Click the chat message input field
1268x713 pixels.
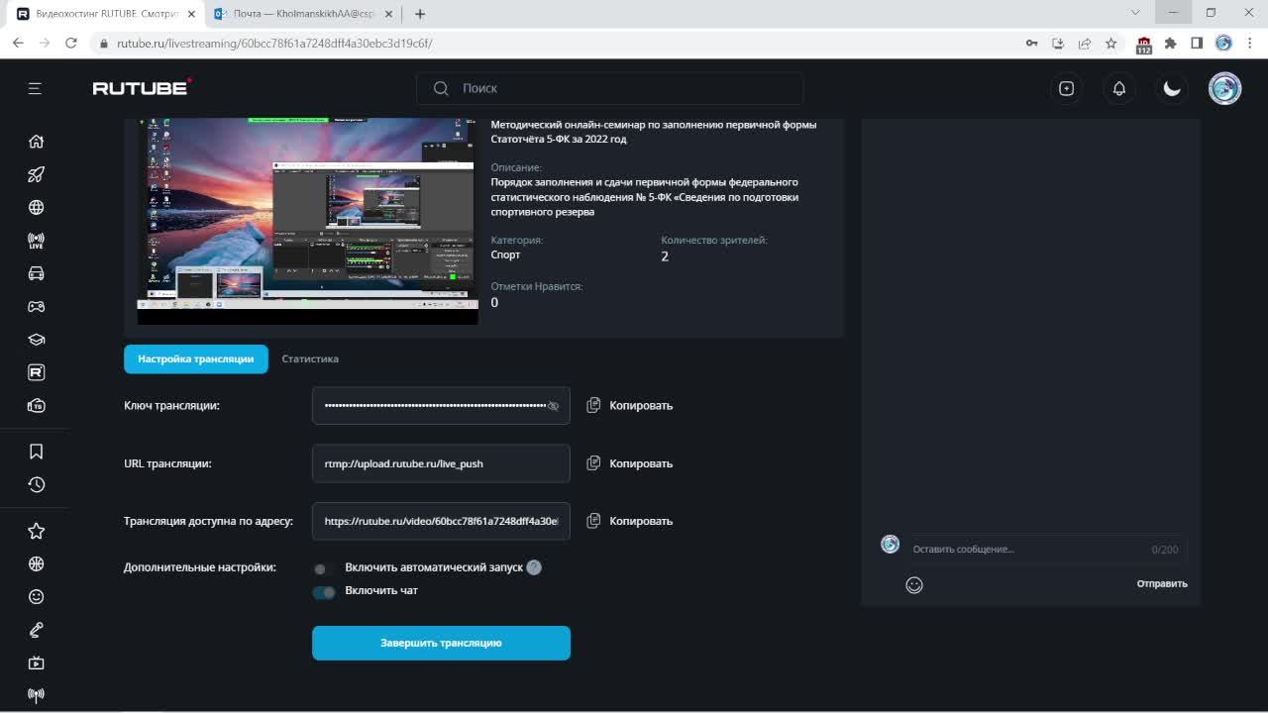pyautogui.click(x=1045, y=549)
